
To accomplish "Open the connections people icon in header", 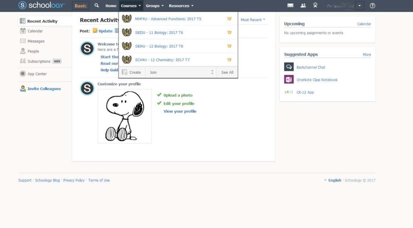I will [303, 6].
